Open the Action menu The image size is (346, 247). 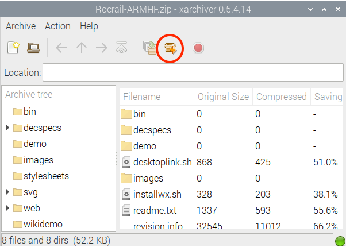tap(57, 26)
